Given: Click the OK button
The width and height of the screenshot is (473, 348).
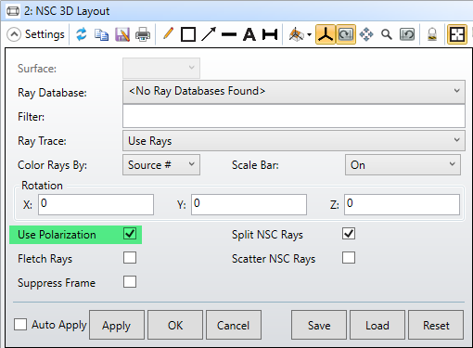Looking at the screenshot, I should click(x=175, y=325).
